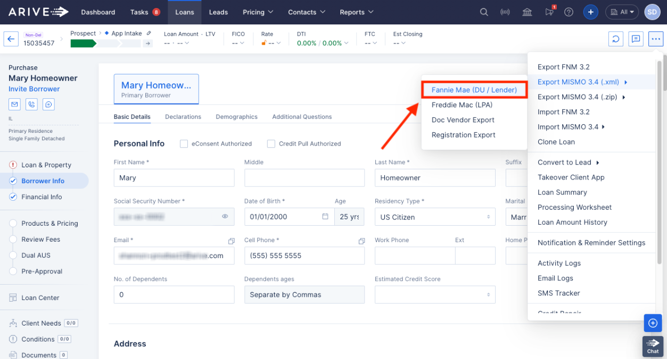Check the eConsent Authorized checkbox
The width and height of the screenshot is (667, 359).
pyautogui.click(x=184, y=143)
